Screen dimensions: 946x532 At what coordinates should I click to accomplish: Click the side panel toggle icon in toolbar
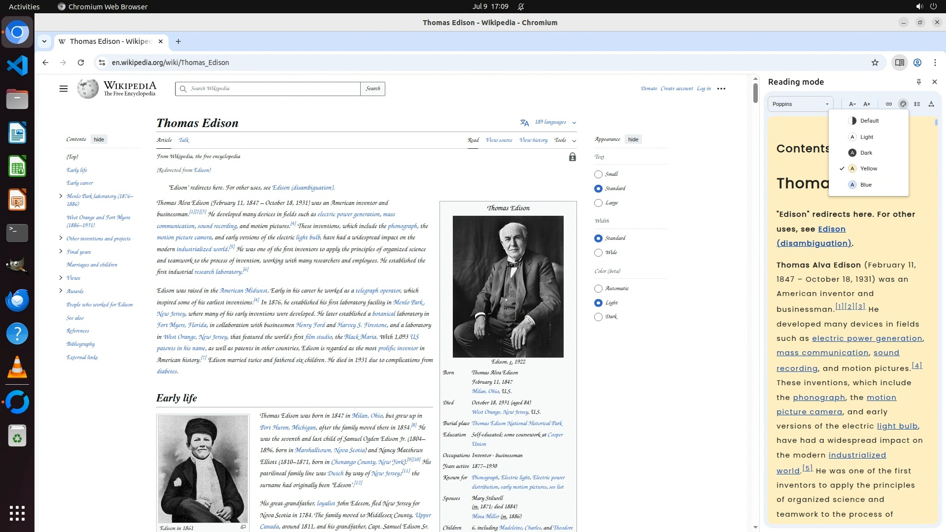click(x=899, y=63)
